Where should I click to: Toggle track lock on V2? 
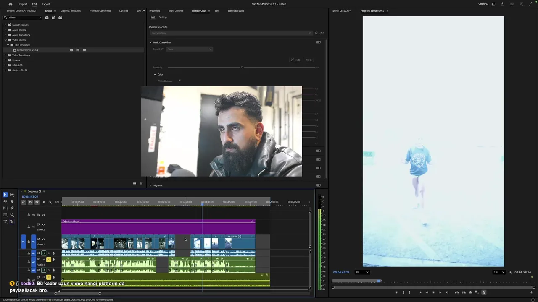tap(29, 227)
